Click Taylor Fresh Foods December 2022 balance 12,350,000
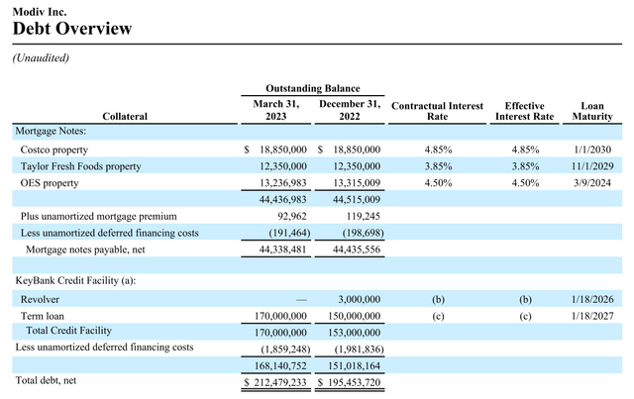This screenshot has height=399, width=634. coord(357,166)
